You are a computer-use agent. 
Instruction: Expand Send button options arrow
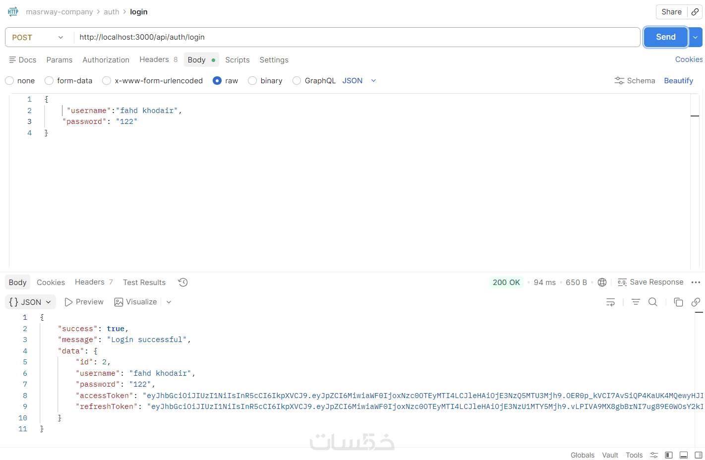pos(696,37)
